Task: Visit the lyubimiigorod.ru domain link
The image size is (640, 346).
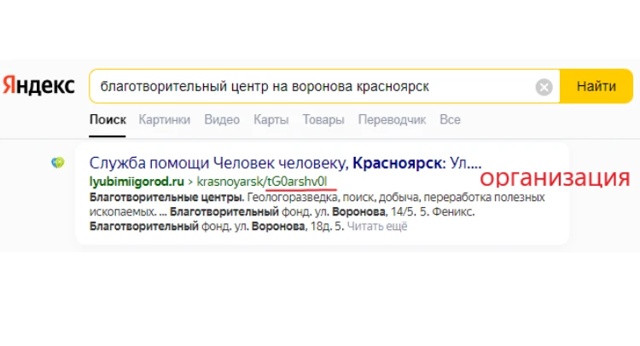Action: [x=137, y=182]
